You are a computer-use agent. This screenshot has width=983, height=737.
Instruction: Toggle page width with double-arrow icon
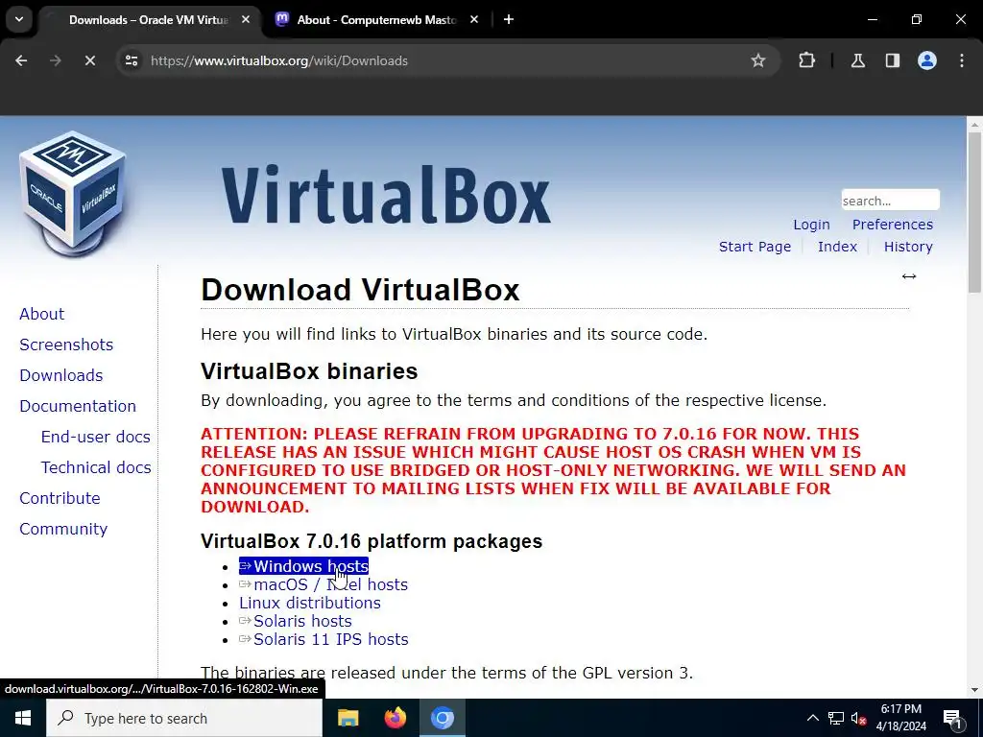[909, 276]
